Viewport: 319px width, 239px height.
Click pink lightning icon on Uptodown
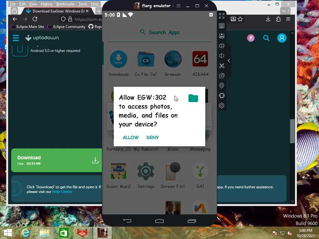tap(251, 38)
